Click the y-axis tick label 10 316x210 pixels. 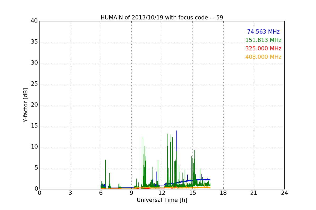point(34,147)
